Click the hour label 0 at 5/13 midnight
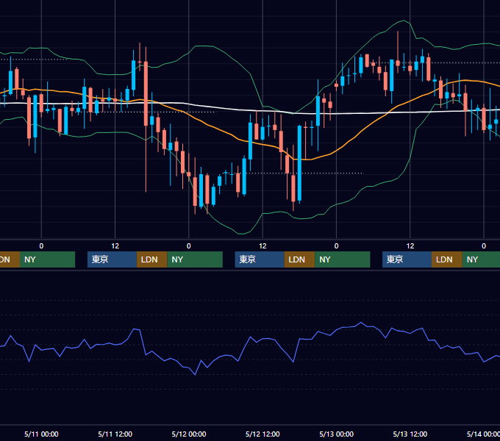Viewport: 500px width, 441px height. 337,246
